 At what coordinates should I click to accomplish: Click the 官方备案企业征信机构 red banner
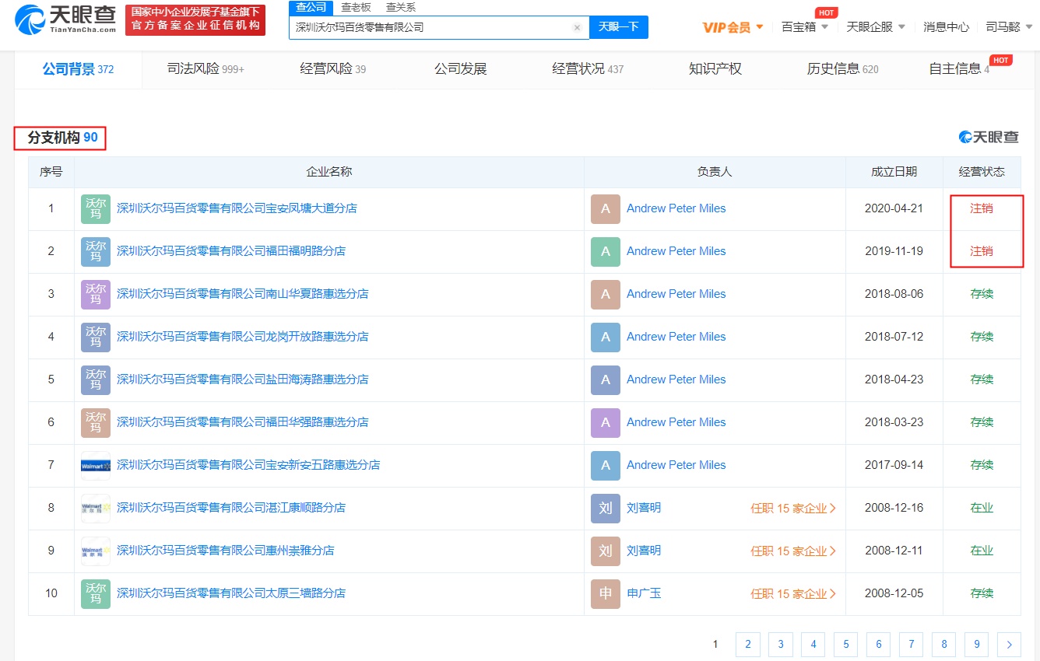[195, 20]
